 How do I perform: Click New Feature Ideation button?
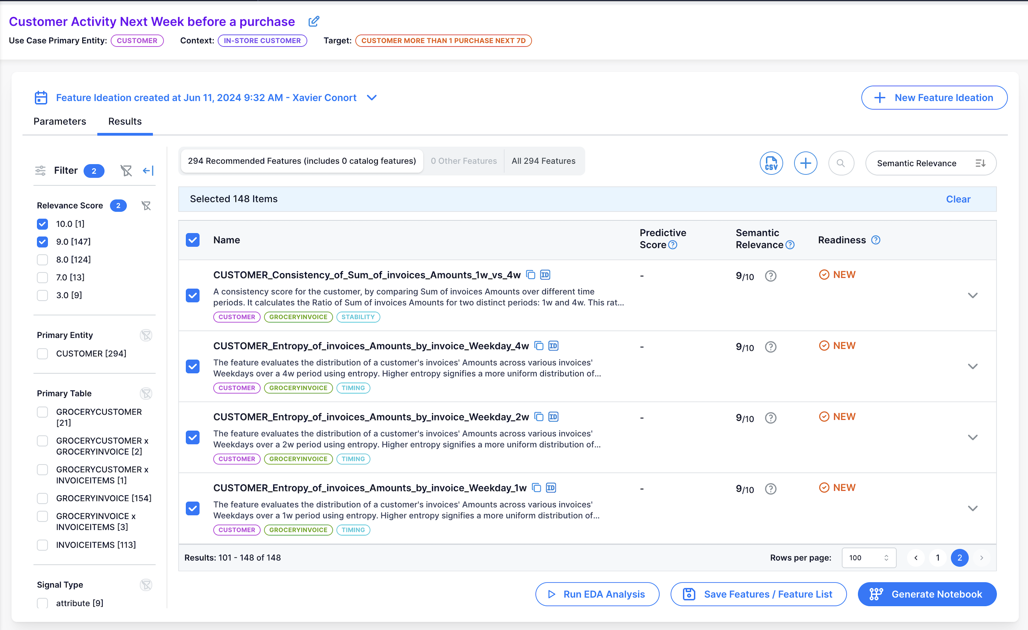pyautogui.click(x=934, y=97)
